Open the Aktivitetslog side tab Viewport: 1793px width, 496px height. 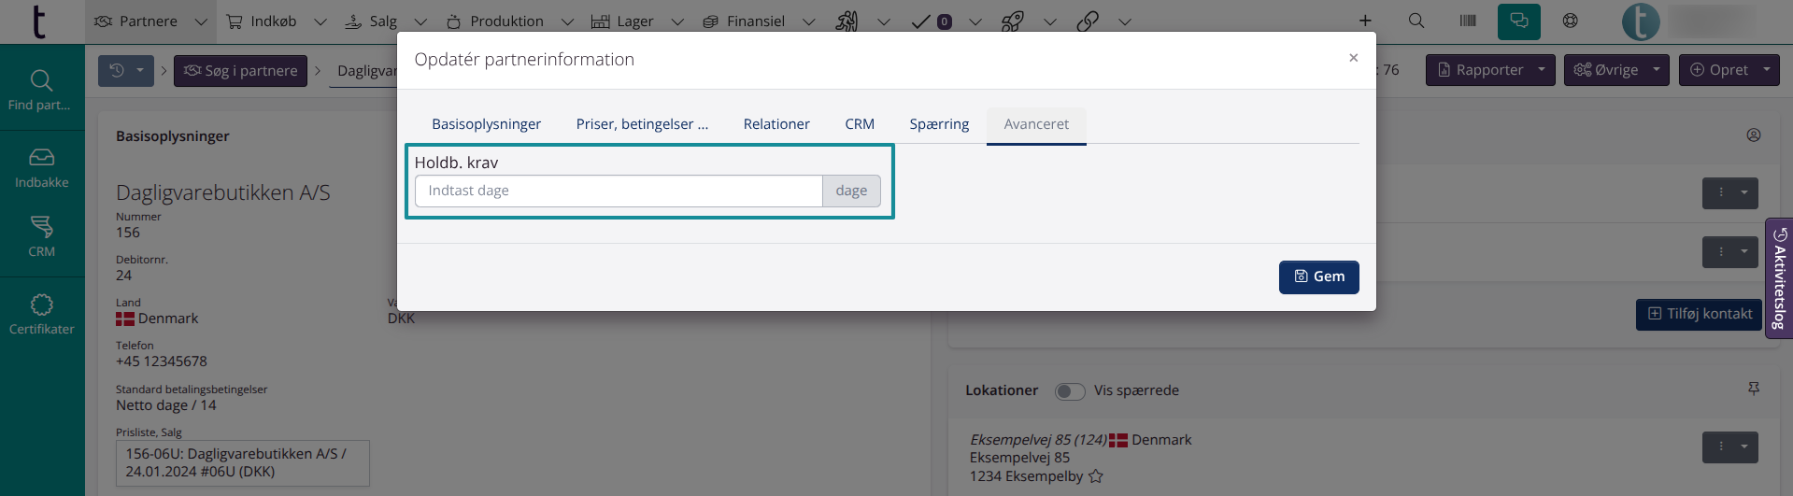click(x=1779, y=278)
